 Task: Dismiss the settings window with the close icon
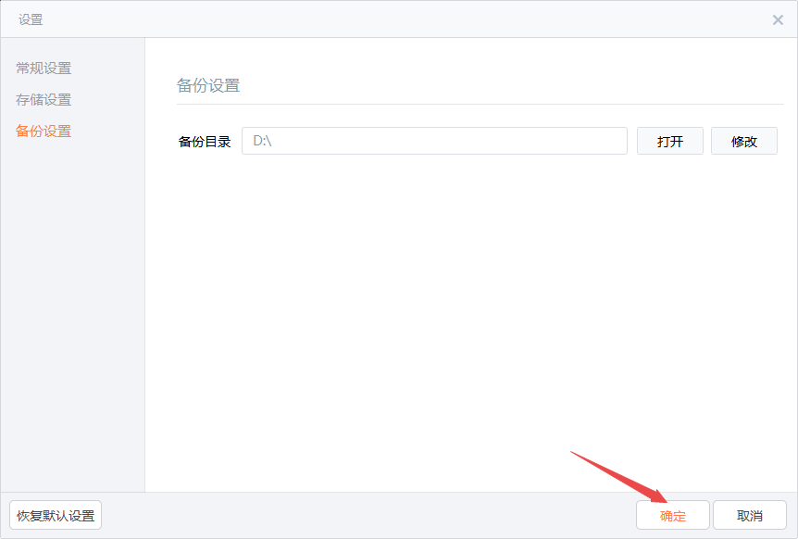tap(776, 19)
